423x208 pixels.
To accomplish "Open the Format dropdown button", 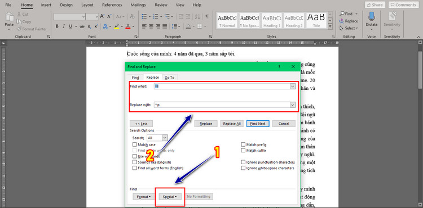I will click(143, 197).
